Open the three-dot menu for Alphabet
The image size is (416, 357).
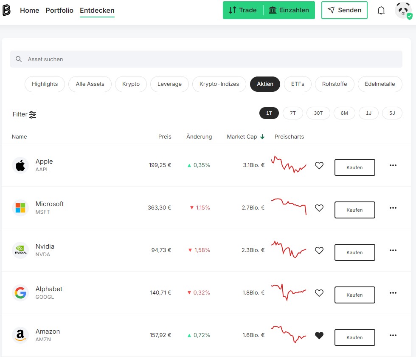(x=393, y=293)
